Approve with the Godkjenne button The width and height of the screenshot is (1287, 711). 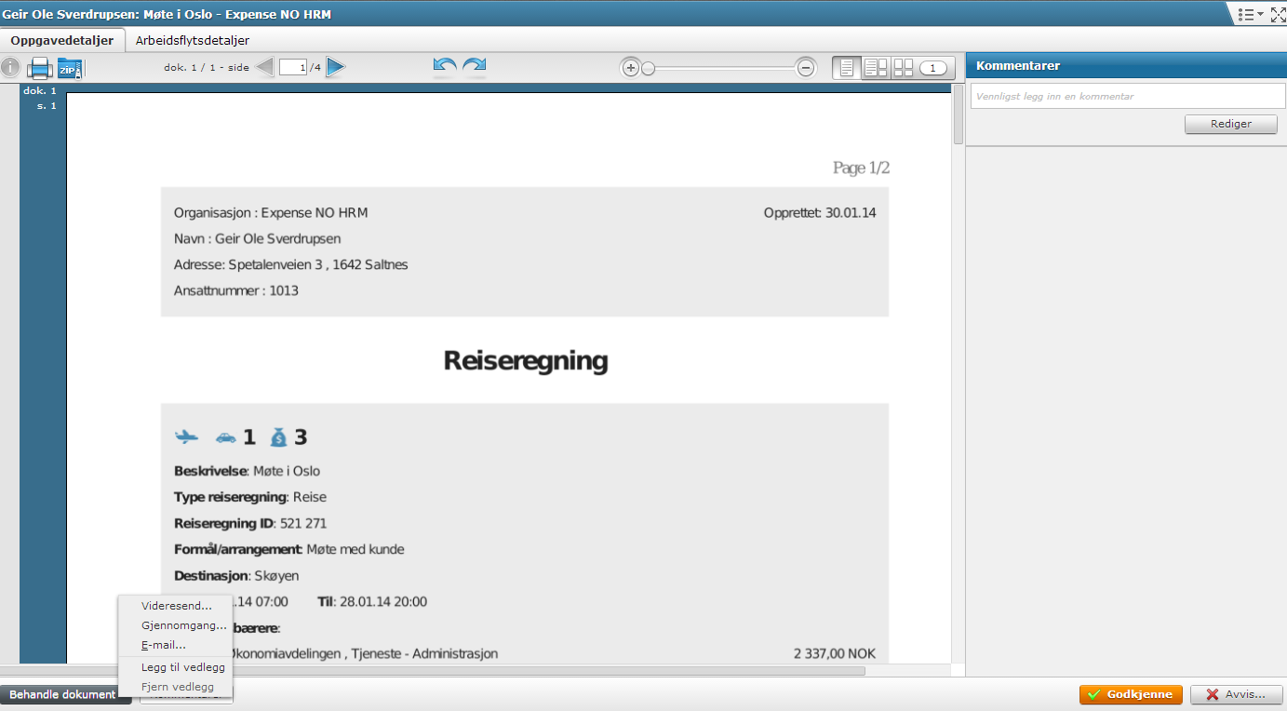tap(1131, 694)
